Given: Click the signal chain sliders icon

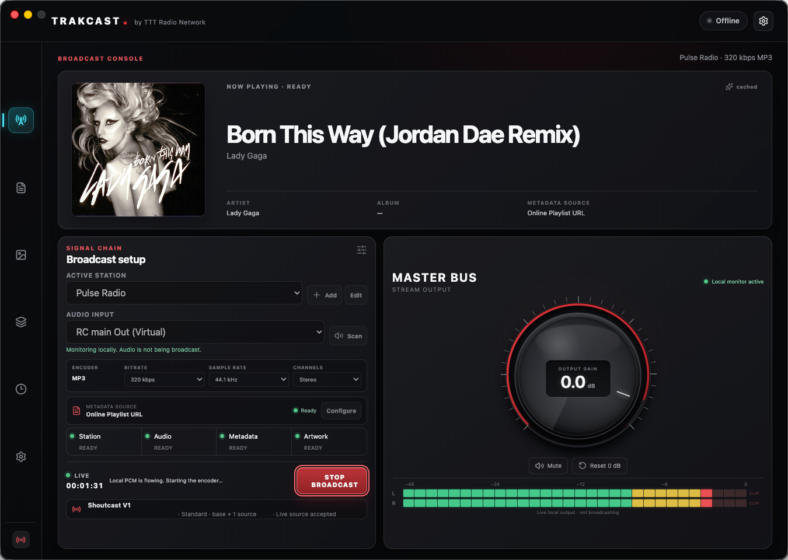Looking at the screenshot, I should [361, 250].
